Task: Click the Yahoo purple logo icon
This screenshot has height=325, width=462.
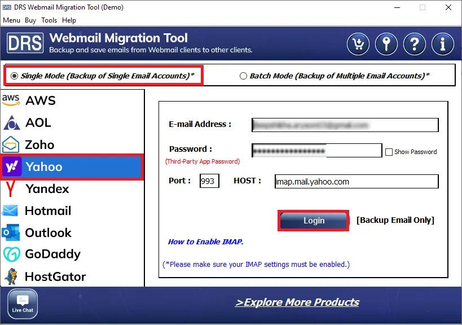Action: coord(12,166)
